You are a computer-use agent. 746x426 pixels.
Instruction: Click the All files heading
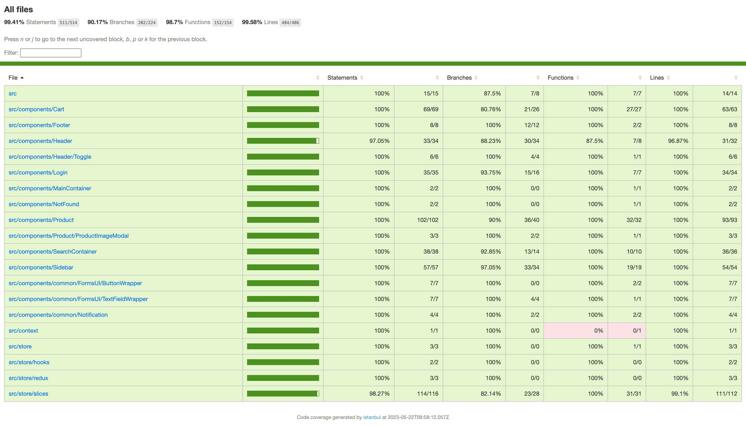(18, 9)
